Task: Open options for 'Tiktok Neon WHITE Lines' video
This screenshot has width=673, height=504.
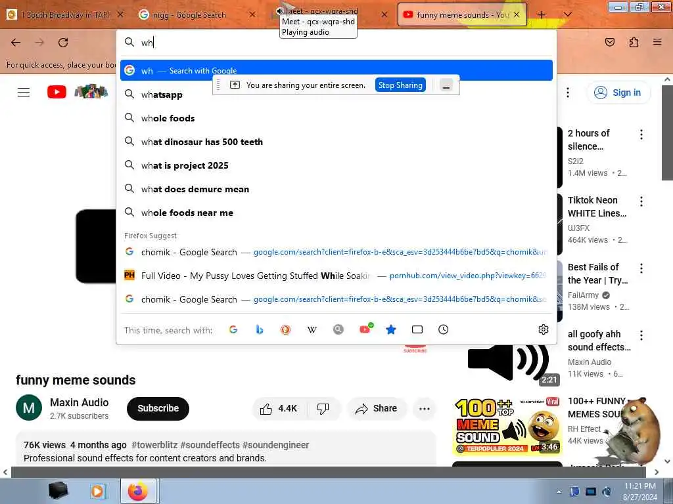Action: pyautogui.click(x=641, y=201)
